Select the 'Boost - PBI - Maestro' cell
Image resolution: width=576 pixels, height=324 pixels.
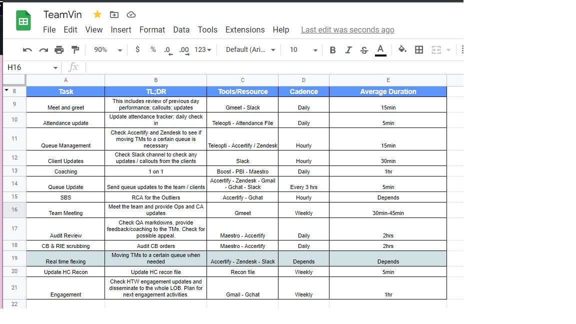click(242, 171)
